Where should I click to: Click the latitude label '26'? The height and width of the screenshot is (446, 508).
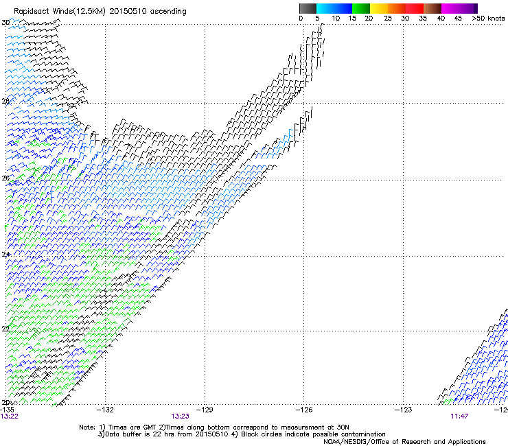click(x=5, y=178)
